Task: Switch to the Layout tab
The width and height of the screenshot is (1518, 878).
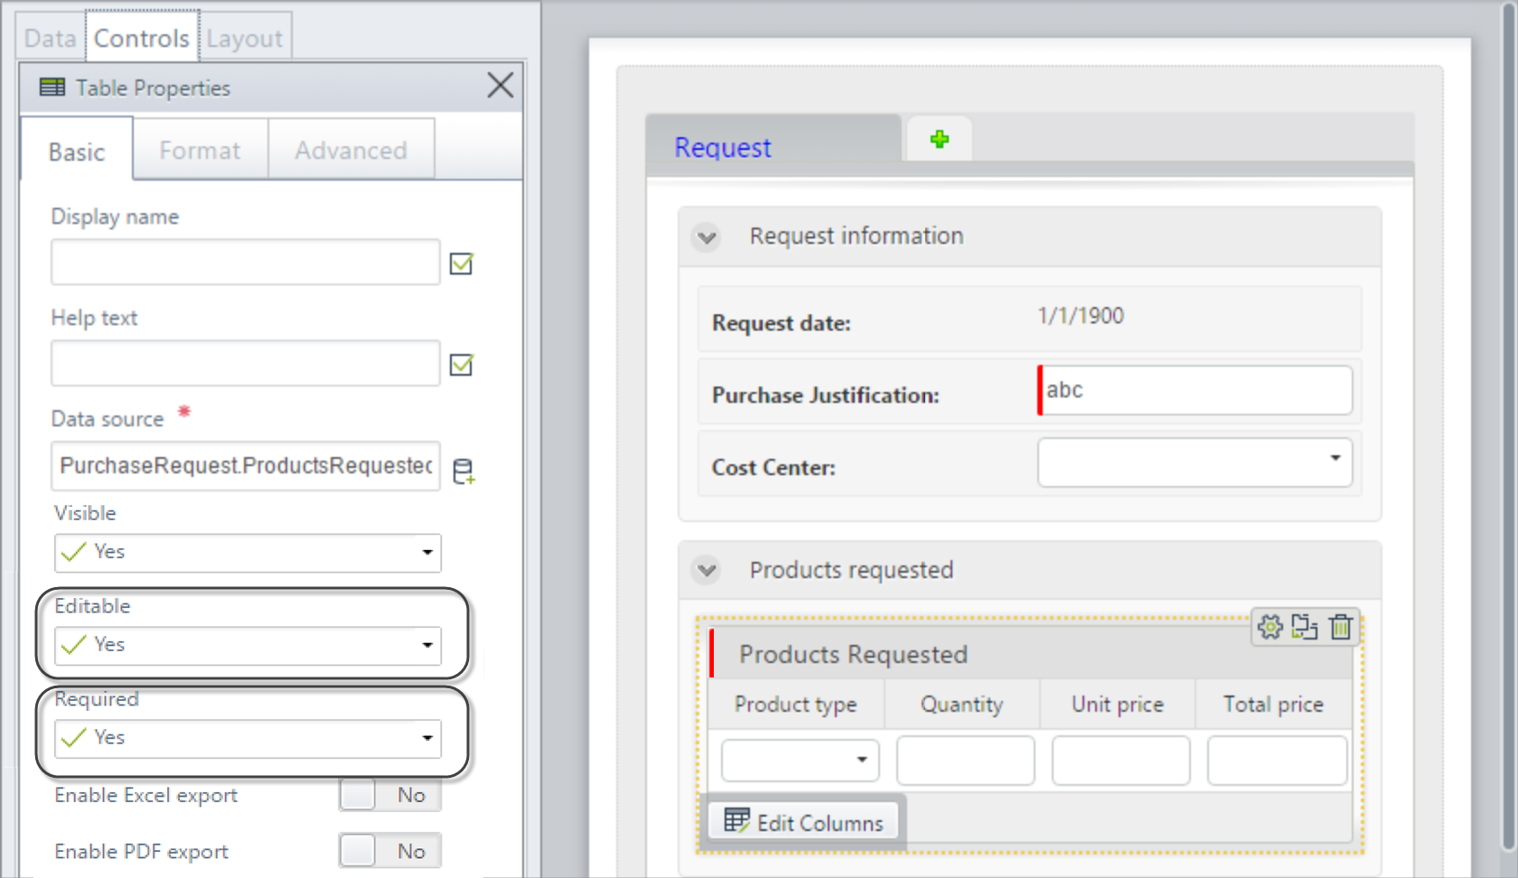Action: (x=245, y=38)
